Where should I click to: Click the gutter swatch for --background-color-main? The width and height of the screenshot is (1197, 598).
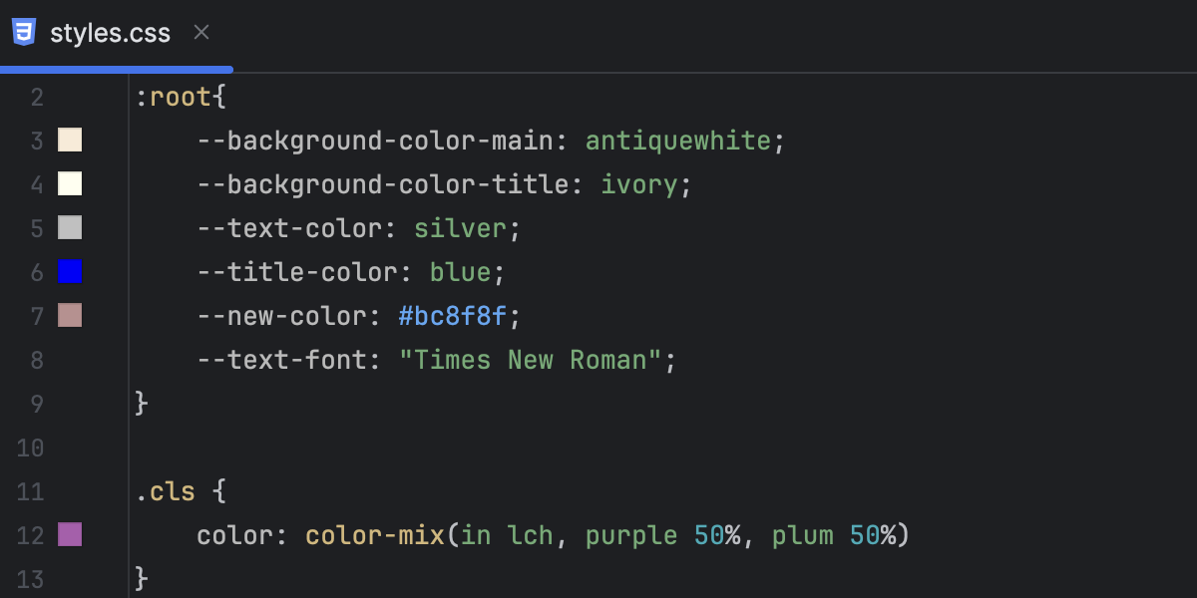coord(70,141)
